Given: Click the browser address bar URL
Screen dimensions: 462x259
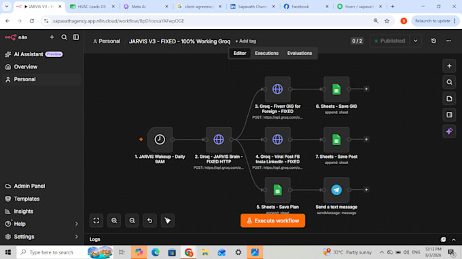Looking at the screenshot, I should point(118,21).
